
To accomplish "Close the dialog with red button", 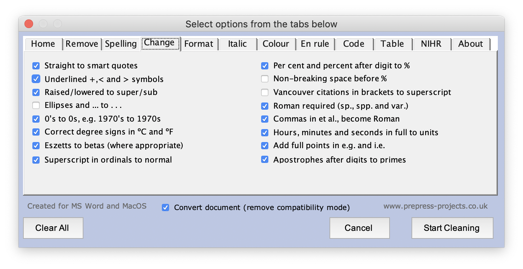I will point(29,24).
